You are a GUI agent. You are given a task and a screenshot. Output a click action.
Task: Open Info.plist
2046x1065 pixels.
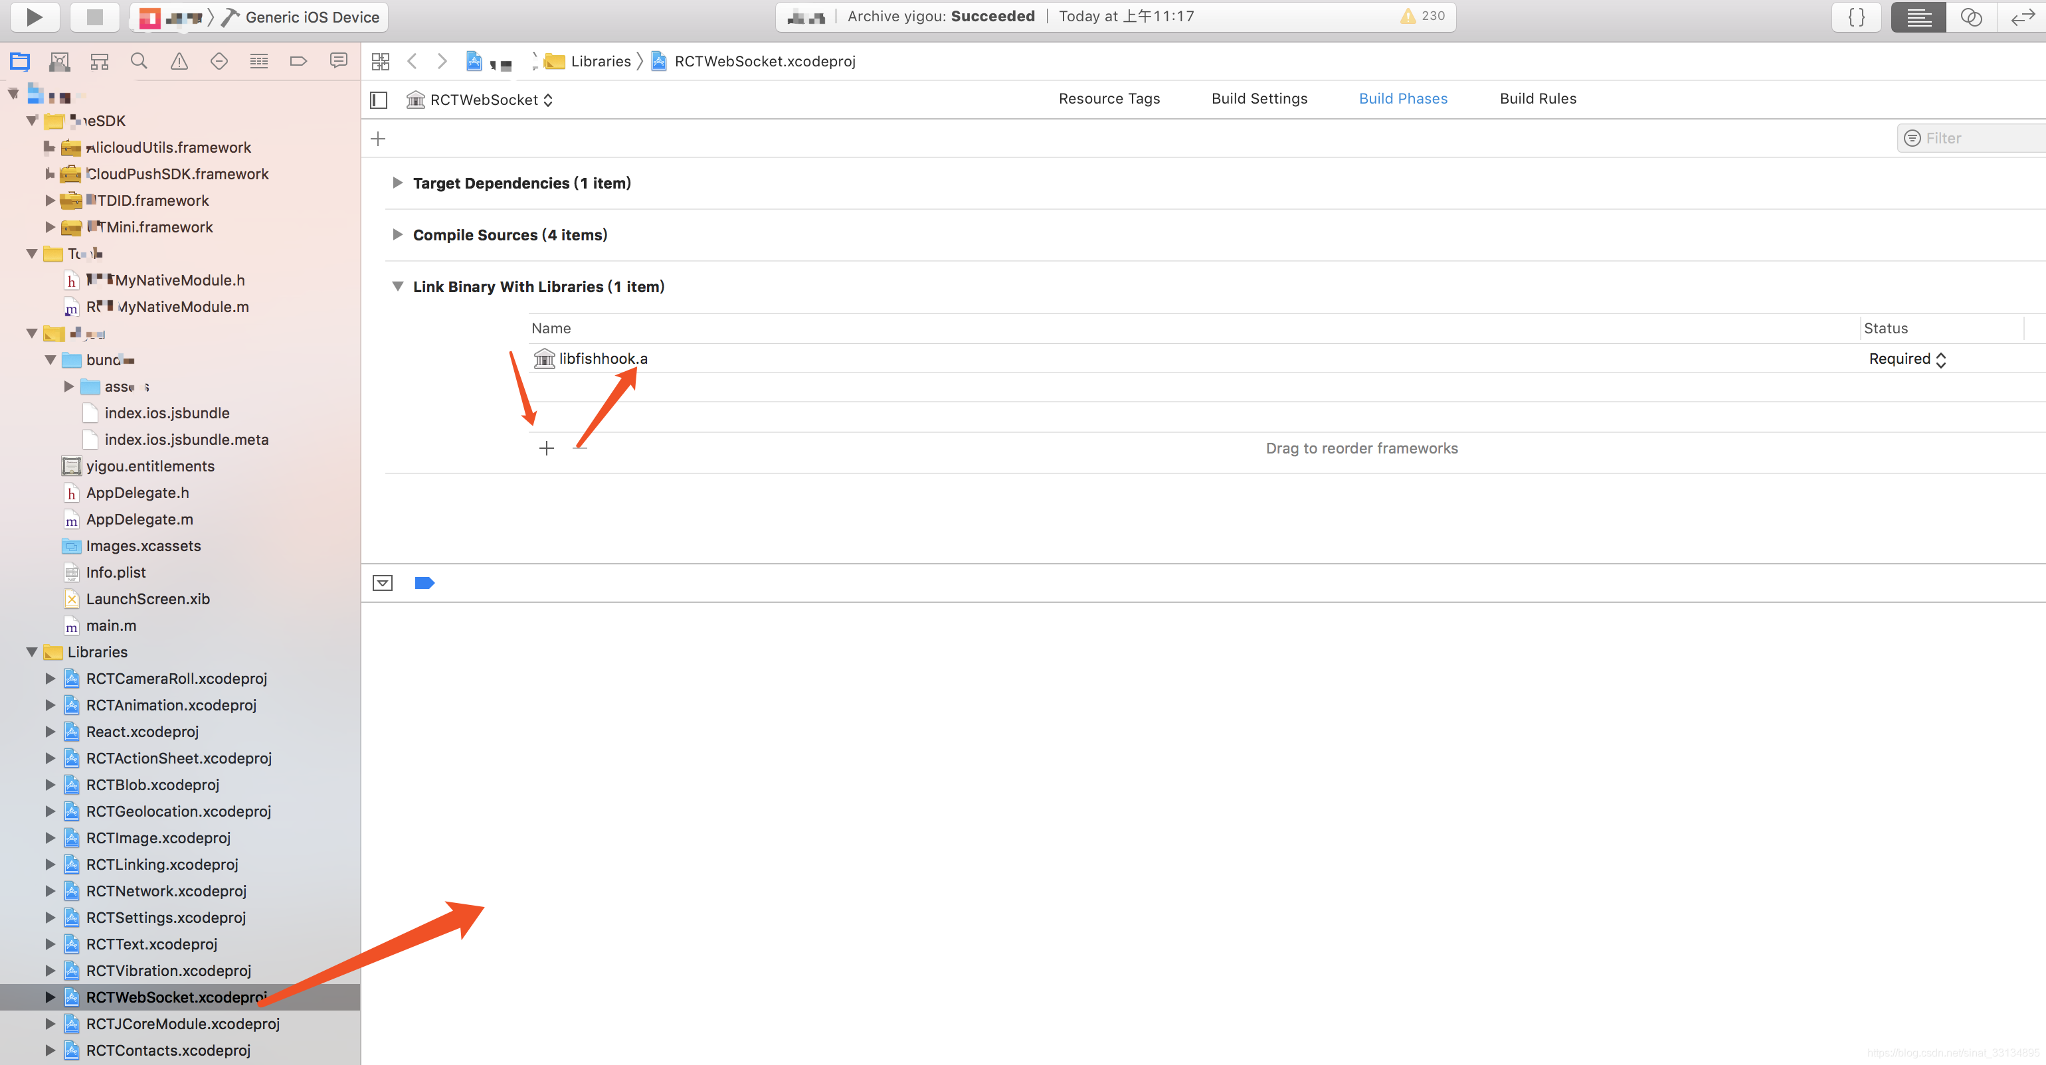pyautogui.click(x=116, y=572)
